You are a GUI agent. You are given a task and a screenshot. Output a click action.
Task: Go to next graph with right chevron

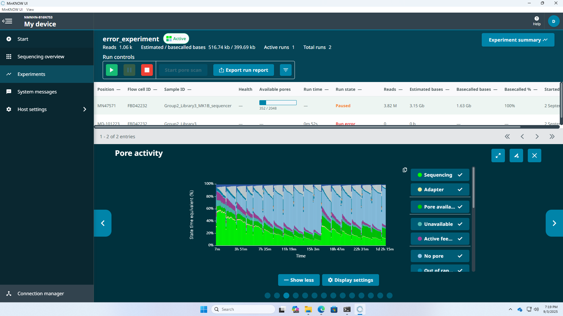pos(554,223)
